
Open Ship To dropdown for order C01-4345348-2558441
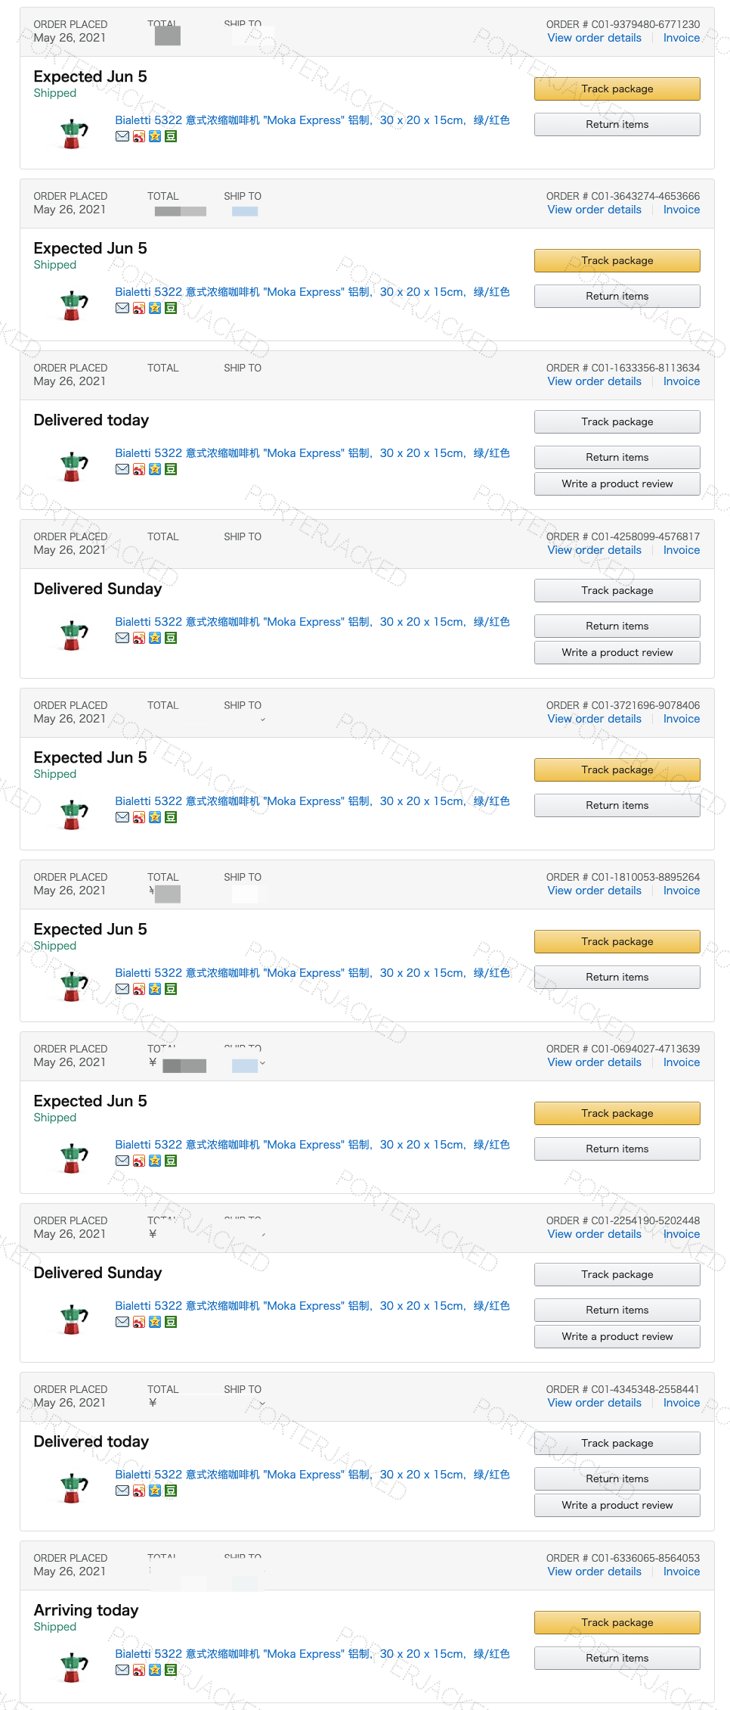pyautogui.click(x=262, y=1404)
